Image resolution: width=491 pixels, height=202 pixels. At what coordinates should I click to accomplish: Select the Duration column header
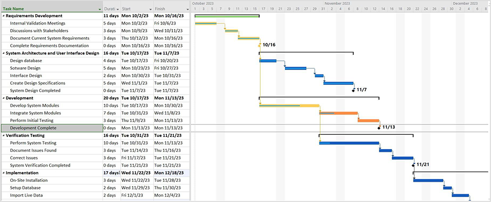109,9
